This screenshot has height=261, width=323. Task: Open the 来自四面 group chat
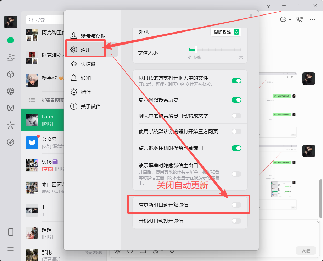pyautogui.click(x=43, y=188)
